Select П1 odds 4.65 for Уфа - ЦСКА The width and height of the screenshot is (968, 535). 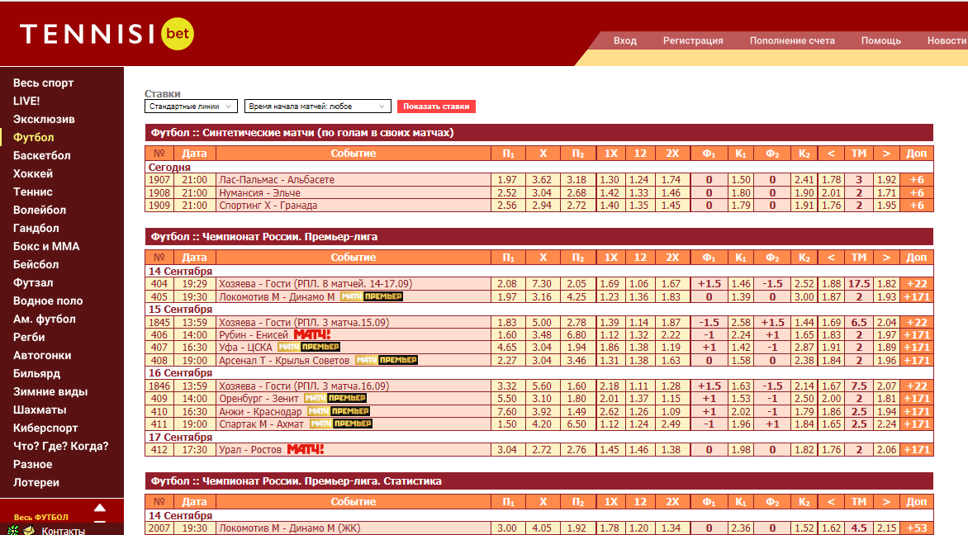coord(507,348)
